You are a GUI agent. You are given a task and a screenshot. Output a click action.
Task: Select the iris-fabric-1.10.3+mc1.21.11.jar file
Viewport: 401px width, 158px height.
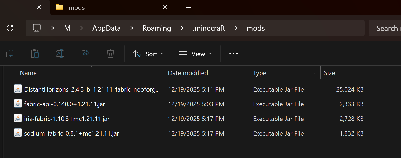(67, 119)
